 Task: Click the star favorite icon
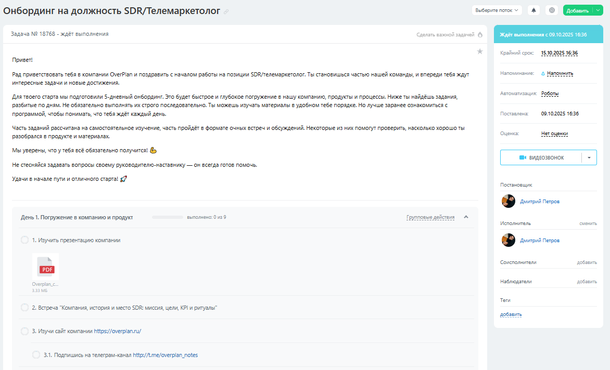tap(480, 51)
